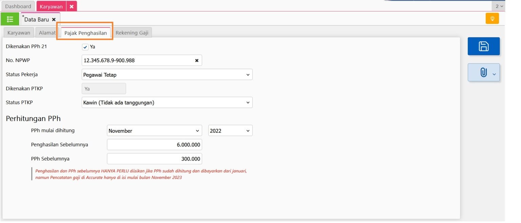Switch to the Alamat tab
521x223 pixels.
tap(47, 33)
